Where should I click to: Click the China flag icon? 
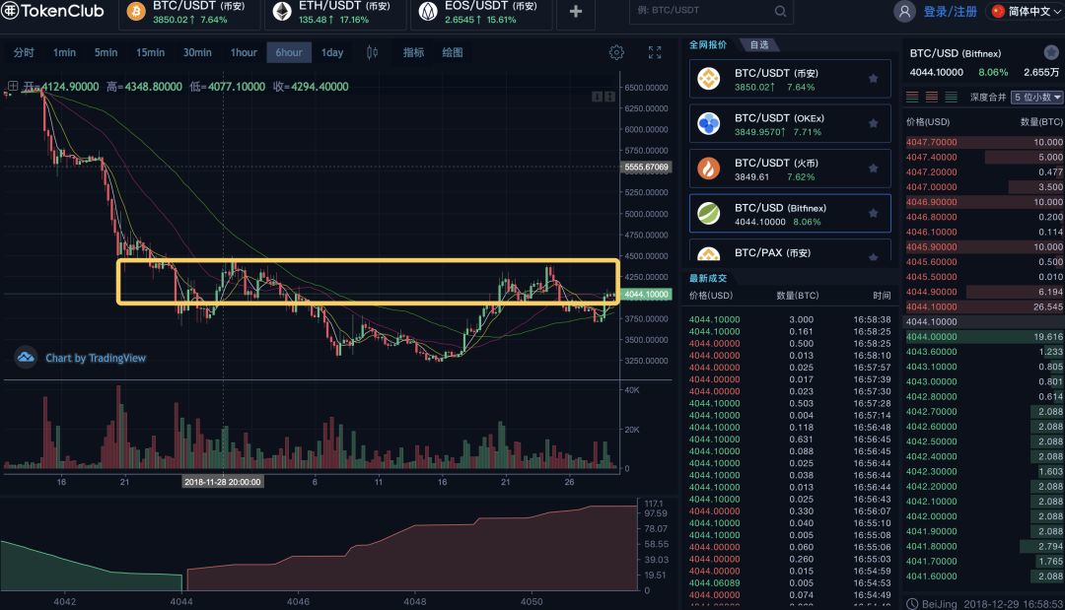click(x=998, y=12)
